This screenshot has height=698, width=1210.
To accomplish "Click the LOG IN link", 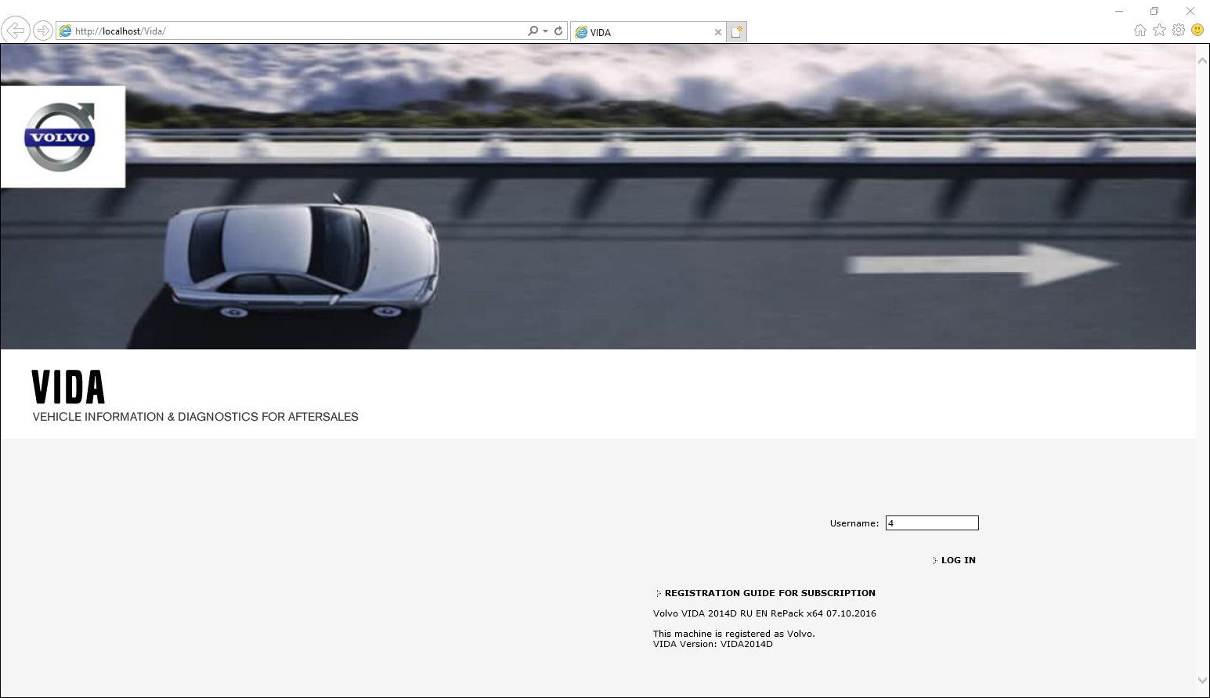I will (958, 560).
